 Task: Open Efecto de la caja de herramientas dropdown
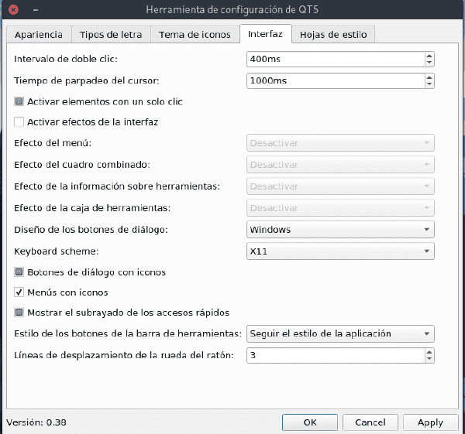tap(340, 208)
